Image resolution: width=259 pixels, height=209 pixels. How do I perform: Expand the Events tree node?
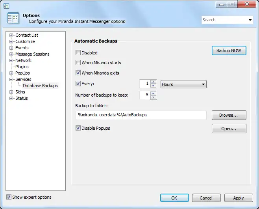pyautogui.click(x=11, y=48)
